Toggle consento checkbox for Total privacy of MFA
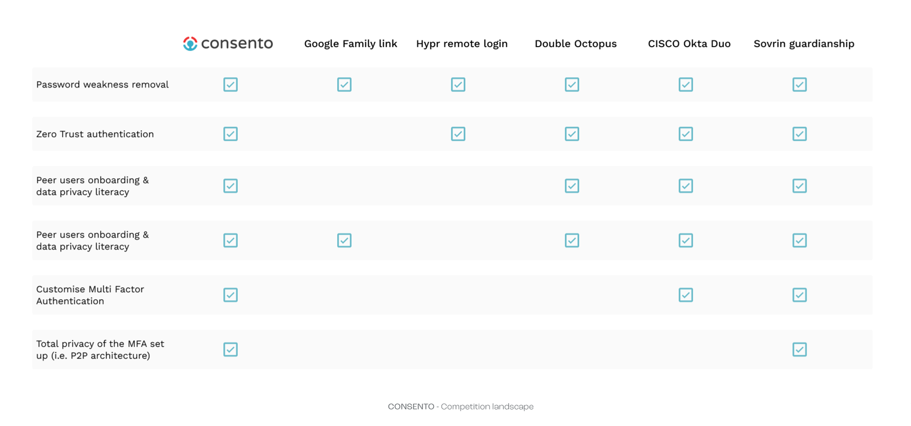Image resolution: width=911 pixels, height=426 pixels. click(231, 350)
